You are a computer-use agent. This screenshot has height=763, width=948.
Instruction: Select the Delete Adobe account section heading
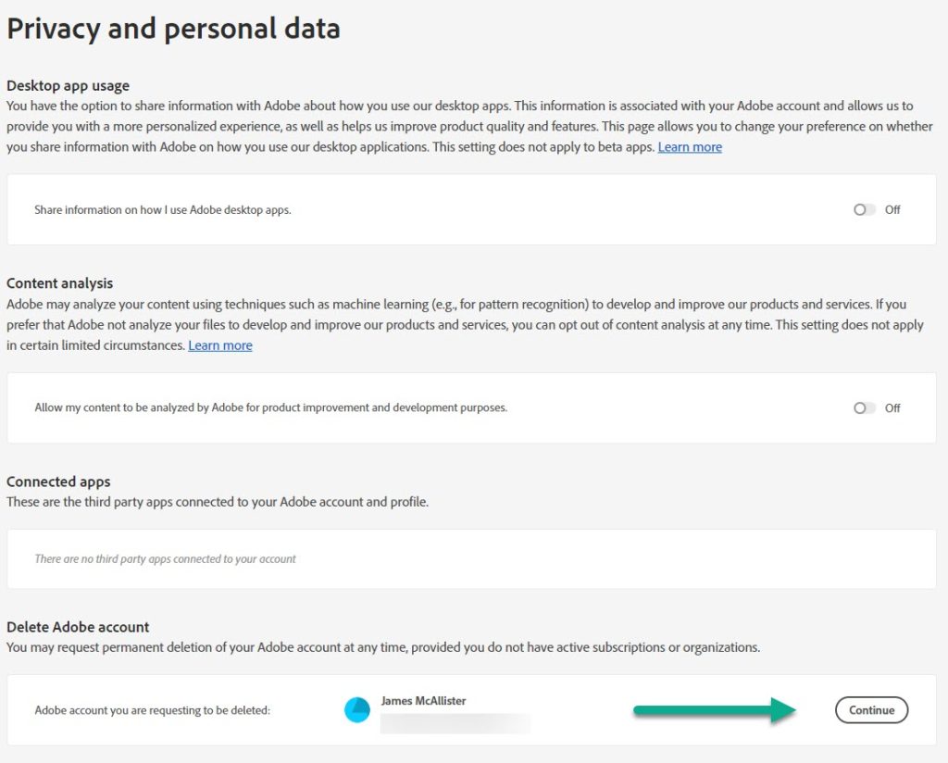tap(78, 627)
